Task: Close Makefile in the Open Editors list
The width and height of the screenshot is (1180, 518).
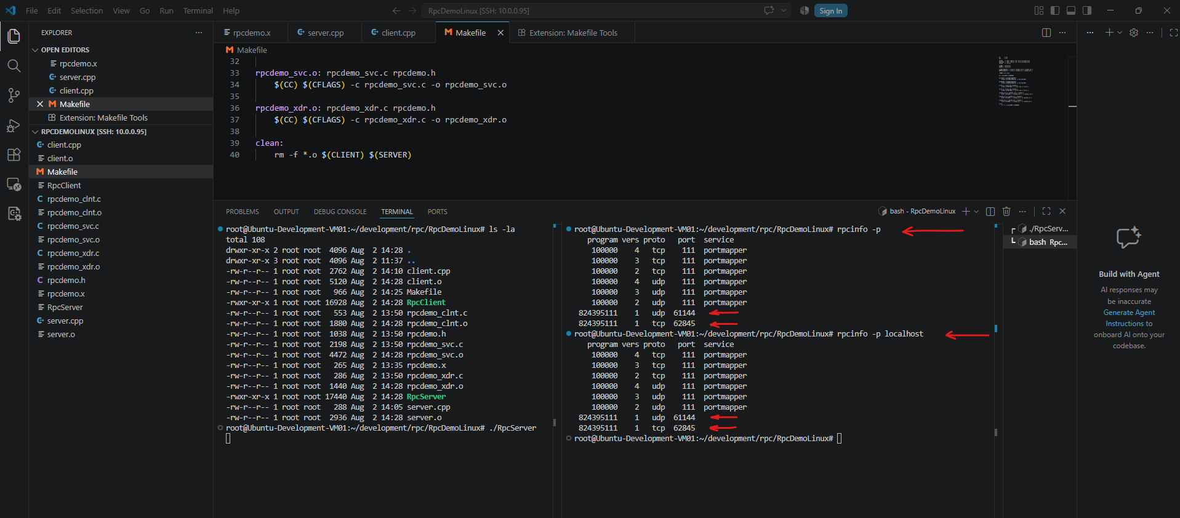Action: [40, 104]
